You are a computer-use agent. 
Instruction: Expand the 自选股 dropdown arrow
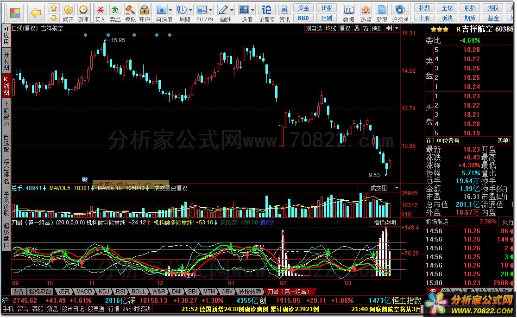coord(170,10)
